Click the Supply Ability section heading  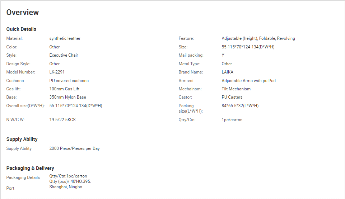click(x=22, y=139)
